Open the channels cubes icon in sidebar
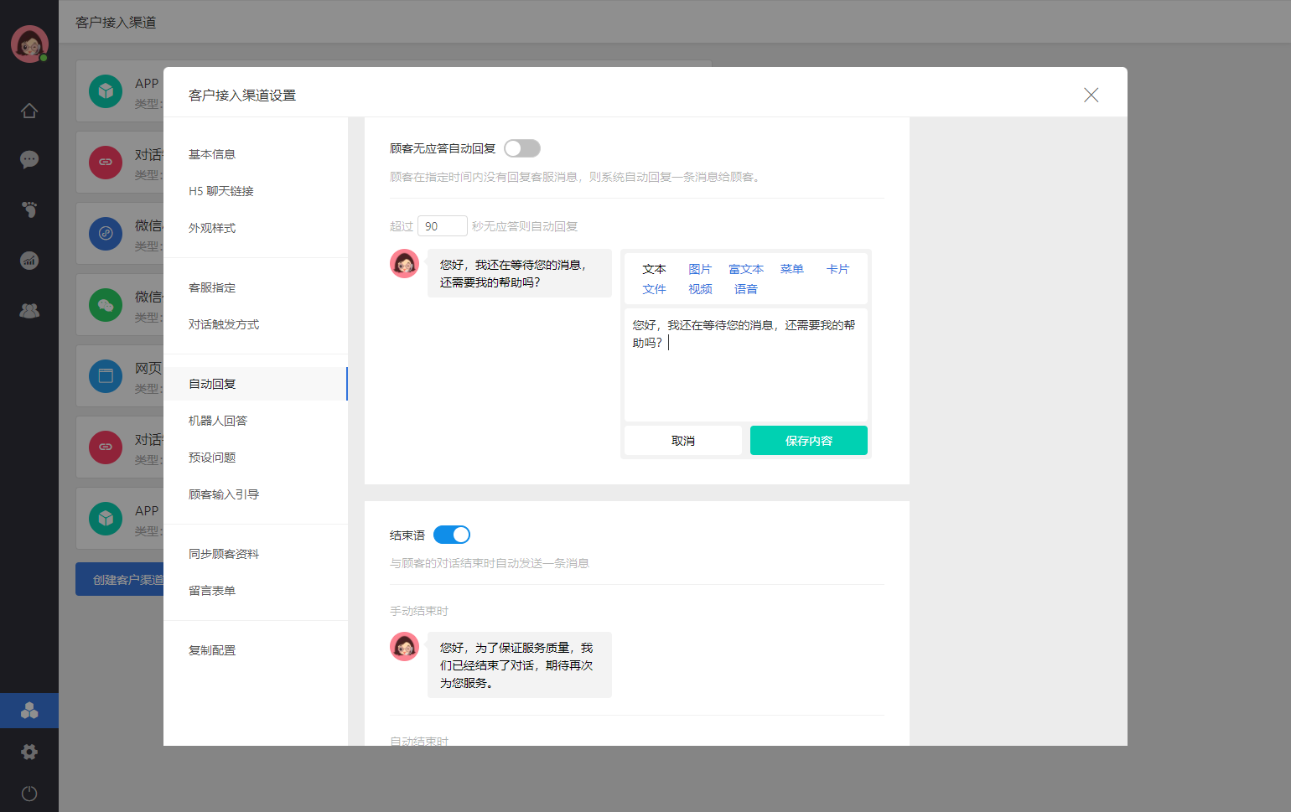The image size is (1291, 812). pyautogui.click(x=29, y=711)
